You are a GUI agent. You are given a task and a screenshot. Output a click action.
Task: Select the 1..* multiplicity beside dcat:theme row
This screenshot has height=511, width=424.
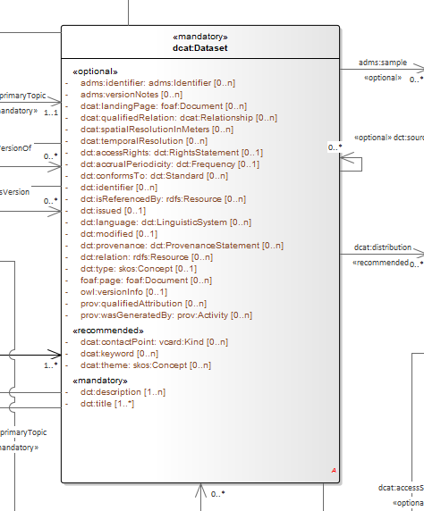(x=51, y=365)
